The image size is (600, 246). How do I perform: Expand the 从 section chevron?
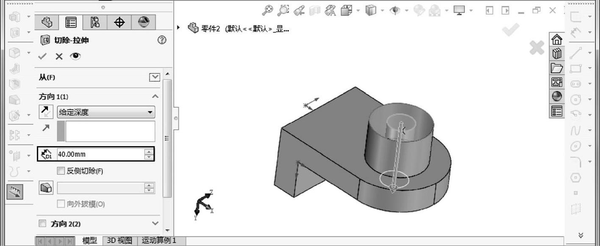pyautogui.click(x=155, y=77)
